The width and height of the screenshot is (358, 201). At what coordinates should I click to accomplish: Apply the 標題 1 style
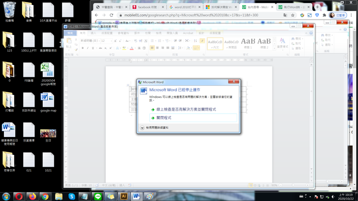(x=248, y=43)
